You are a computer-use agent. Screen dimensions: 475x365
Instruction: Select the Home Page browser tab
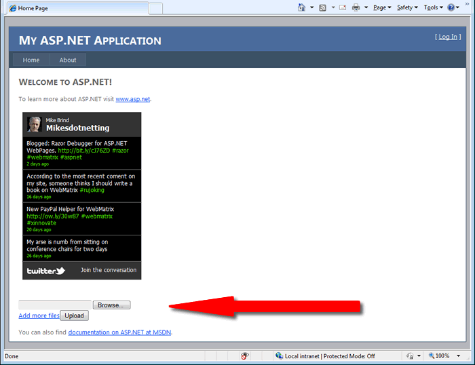click(78, 8)
